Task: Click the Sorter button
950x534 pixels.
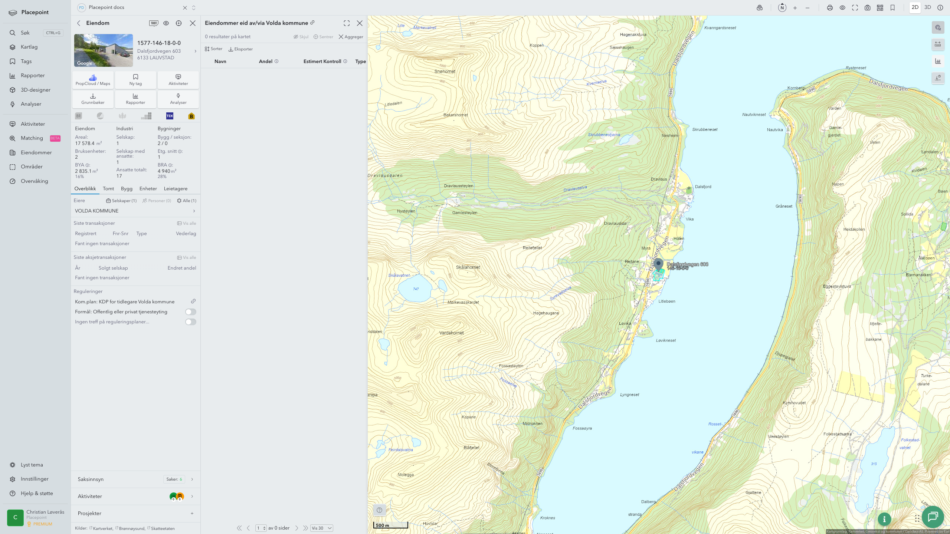Action: (213, 49)
